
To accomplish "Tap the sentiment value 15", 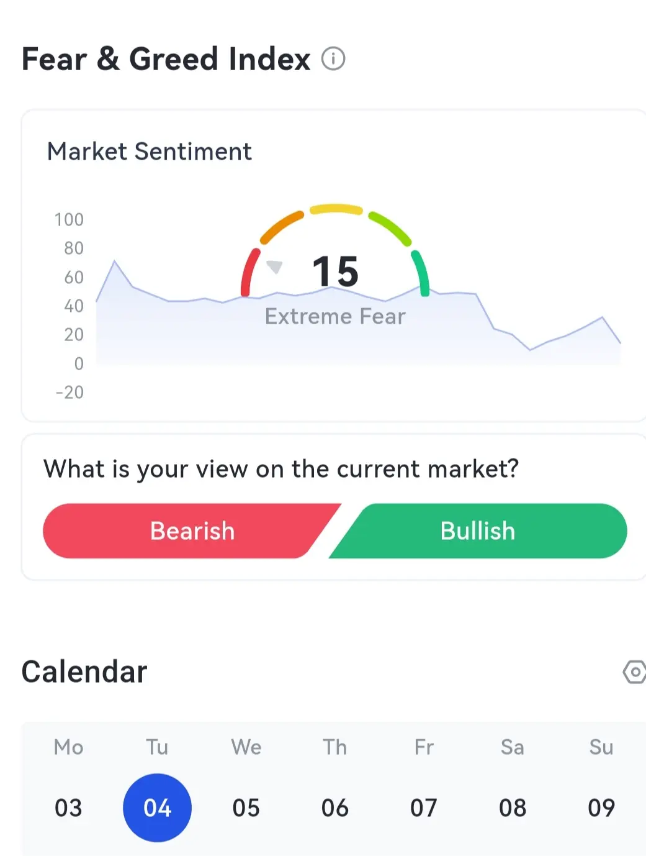I will (335, 271).
